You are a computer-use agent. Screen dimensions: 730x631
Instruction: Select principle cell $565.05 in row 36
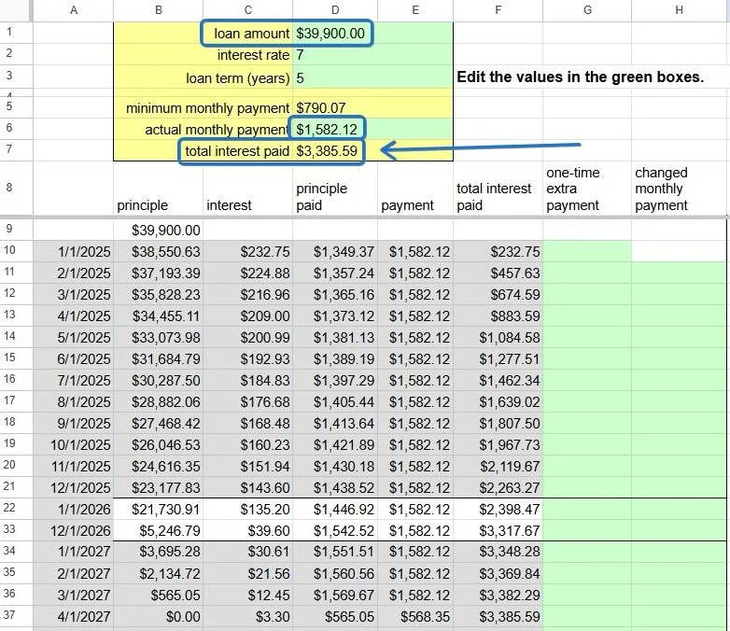click(x=159, y=595)
